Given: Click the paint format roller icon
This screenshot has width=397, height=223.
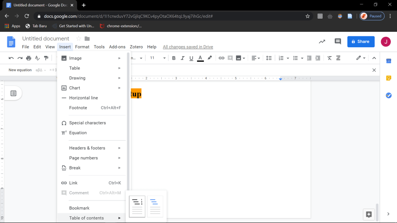Looking at the screenshot, I should [x=47, y=58].
